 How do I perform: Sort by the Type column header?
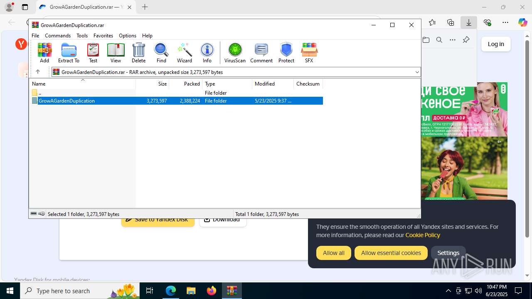tap(227, 84)
